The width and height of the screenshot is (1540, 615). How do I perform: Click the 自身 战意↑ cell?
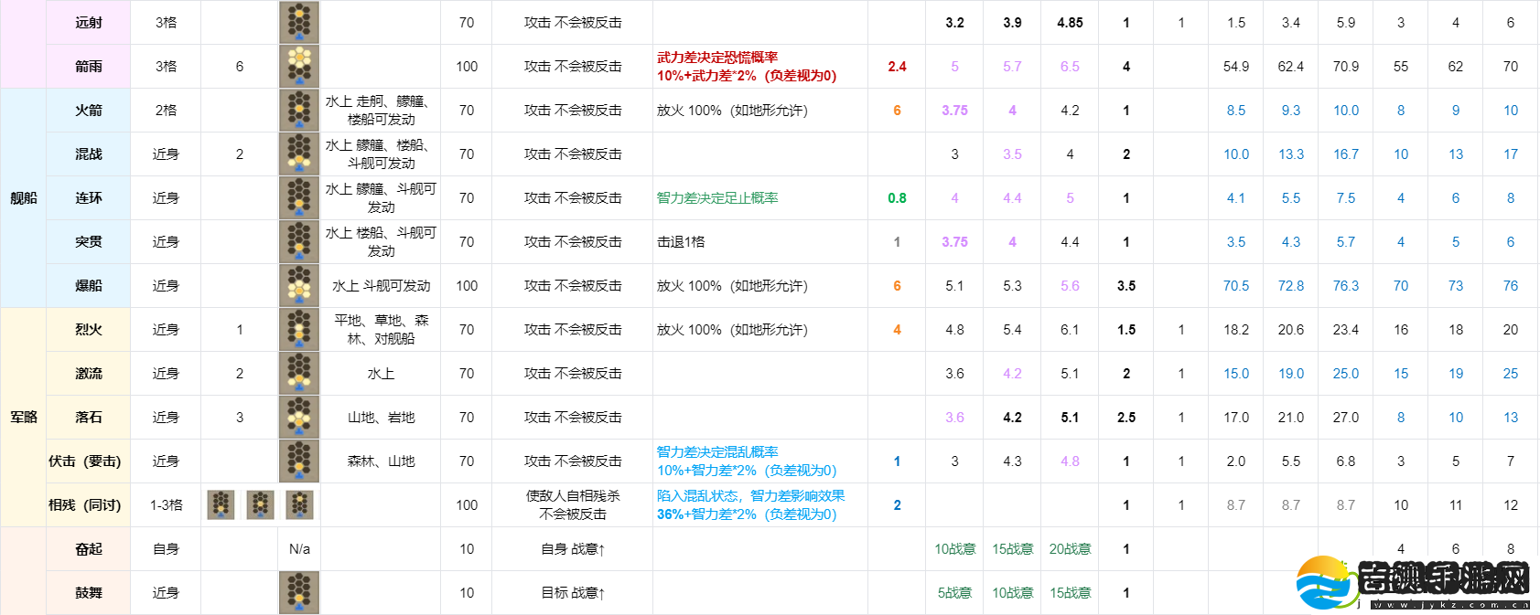(573, 549)
